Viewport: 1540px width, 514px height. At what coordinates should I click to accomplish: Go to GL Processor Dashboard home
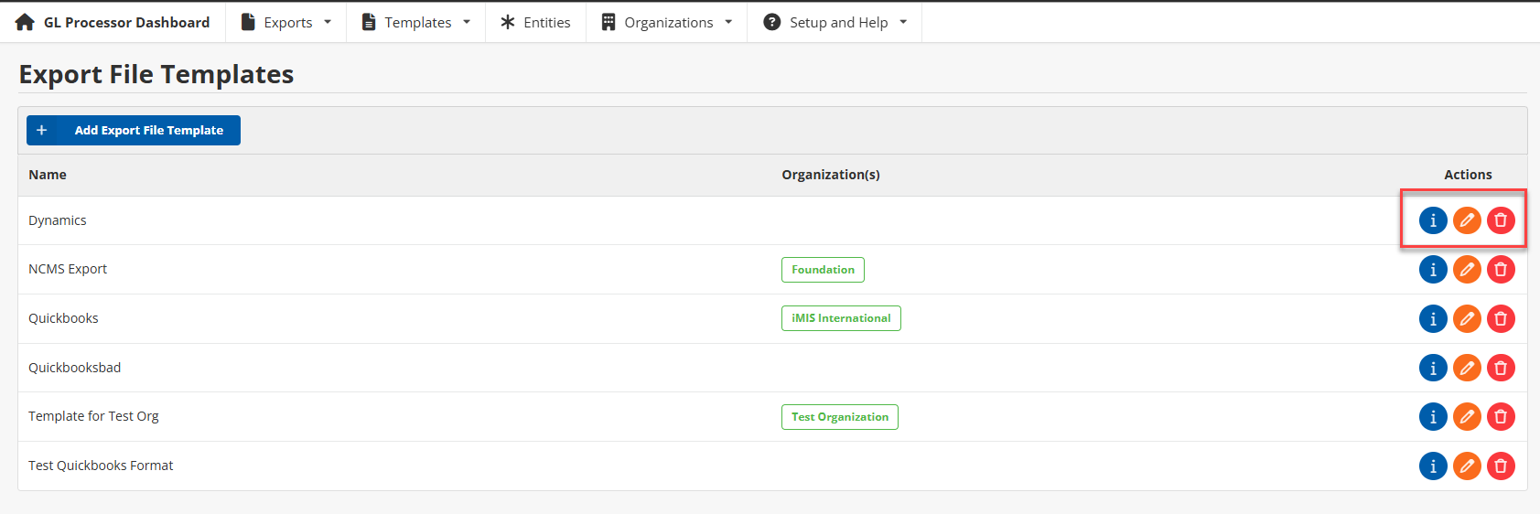tap(113, 22)
